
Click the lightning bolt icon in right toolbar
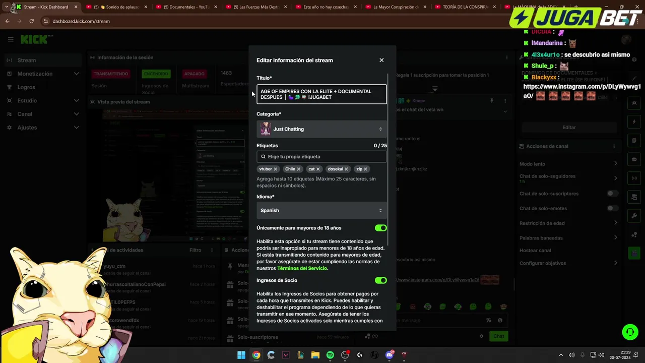634,122
